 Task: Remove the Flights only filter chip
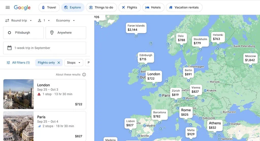click(x=59, y=63)
